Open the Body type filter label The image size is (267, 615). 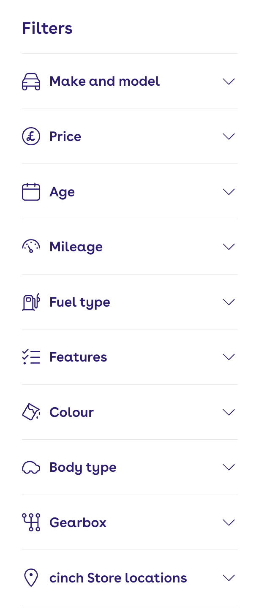click(83, 468)
